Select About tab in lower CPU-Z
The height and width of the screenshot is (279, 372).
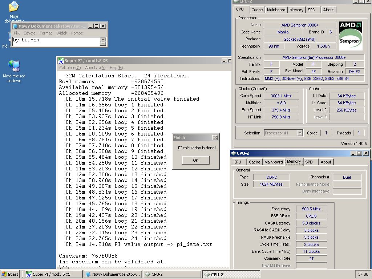pos(326,162)
